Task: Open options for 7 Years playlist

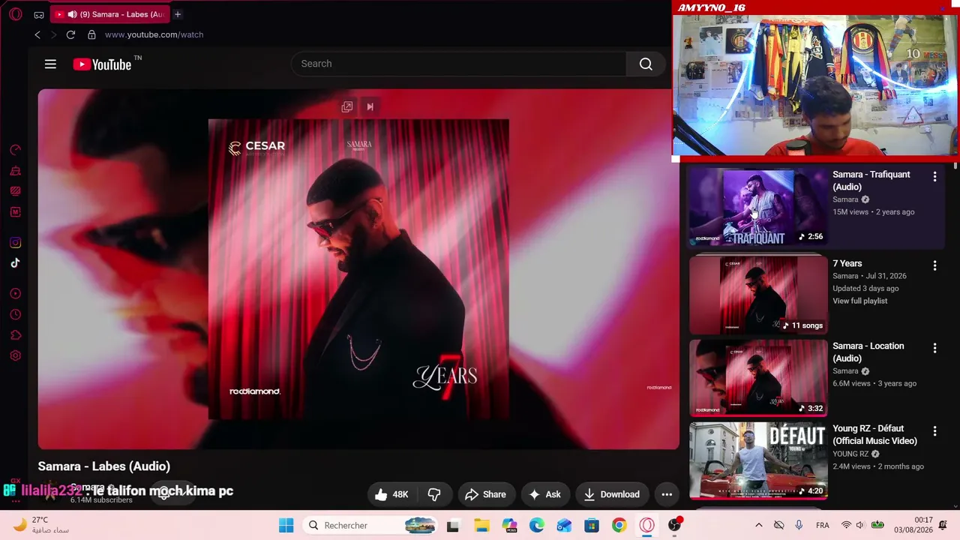Action: 934,265
